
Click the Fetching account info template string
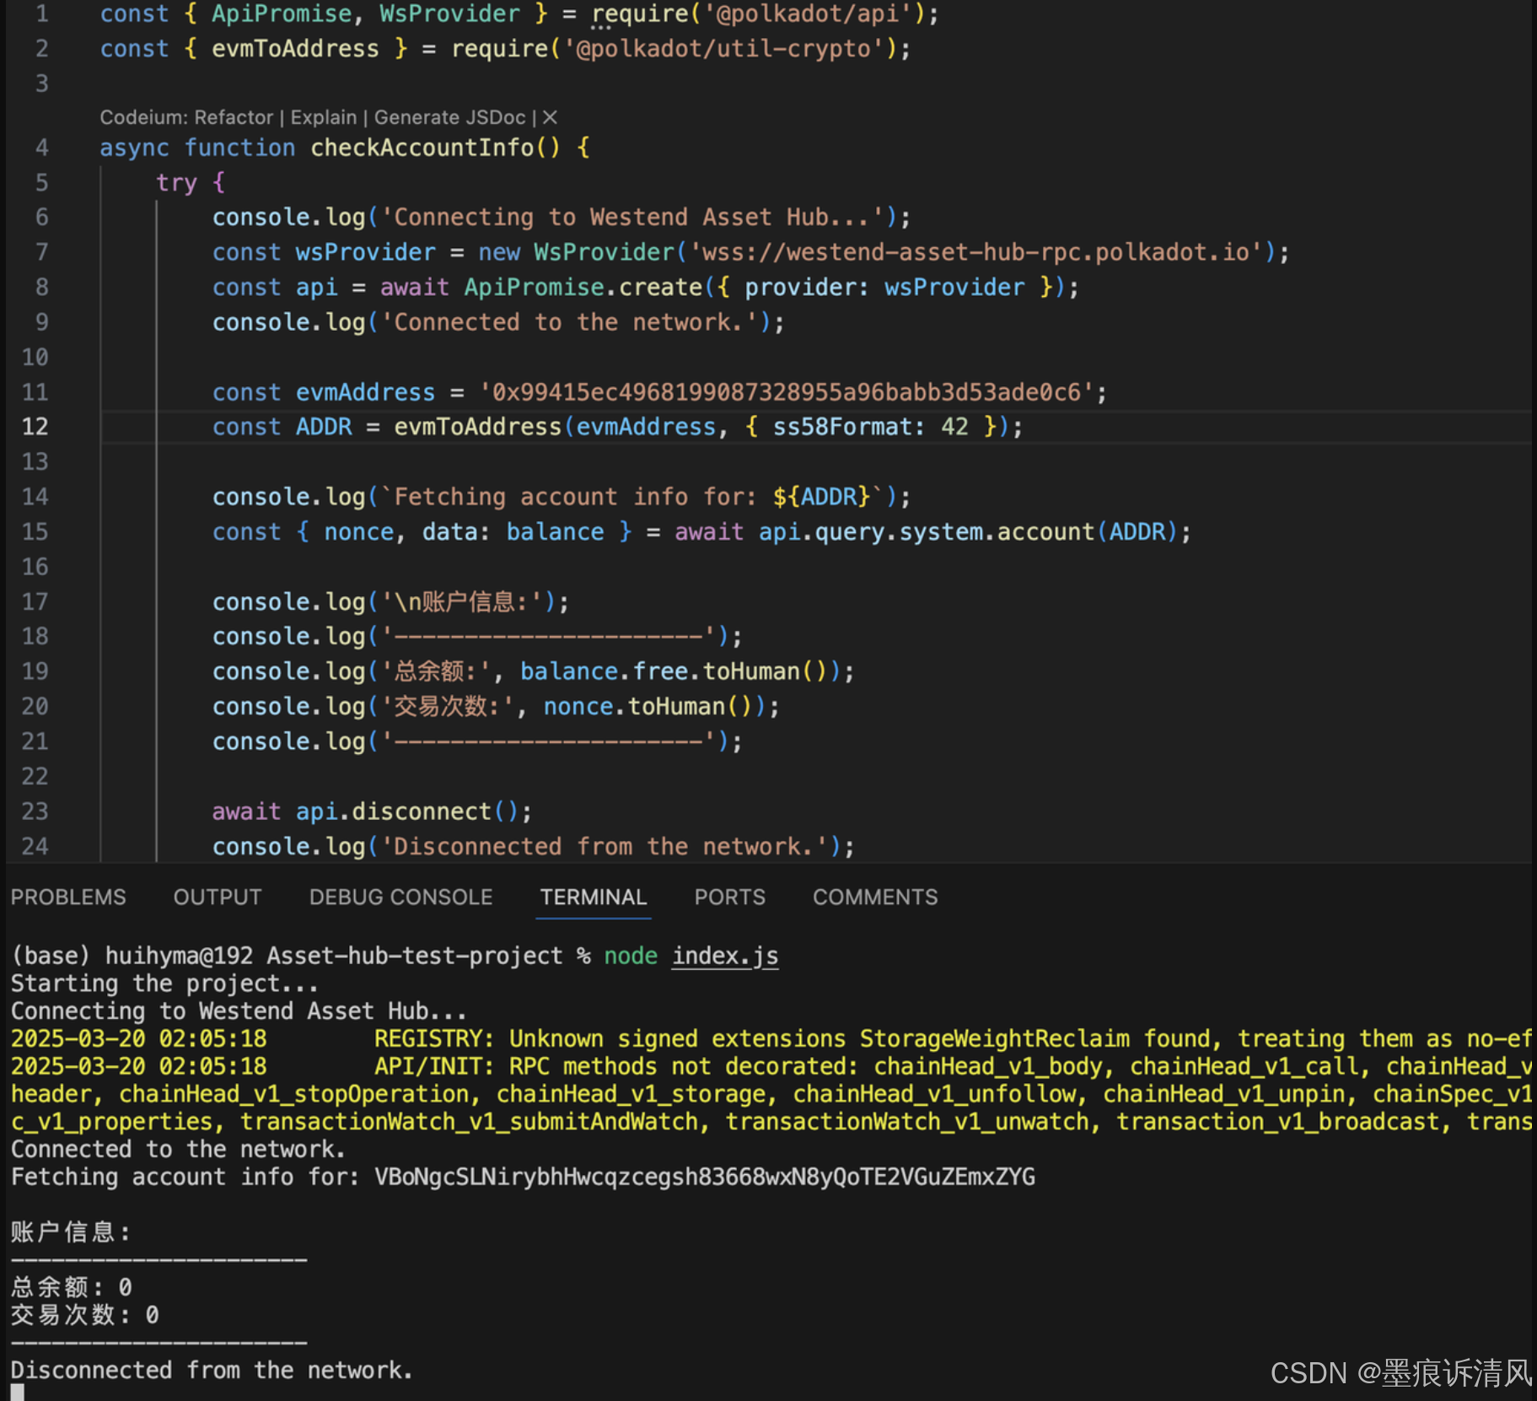(632, 497)
